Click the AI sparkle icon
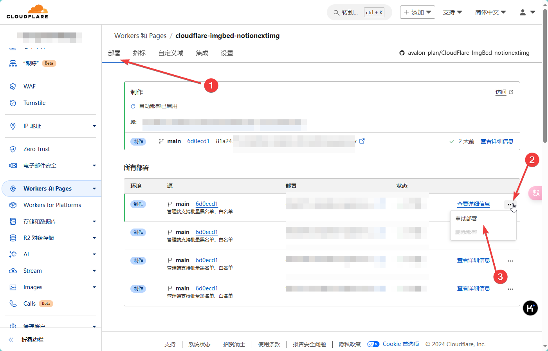This screenshot has width=548, height=351. point(13,254)
